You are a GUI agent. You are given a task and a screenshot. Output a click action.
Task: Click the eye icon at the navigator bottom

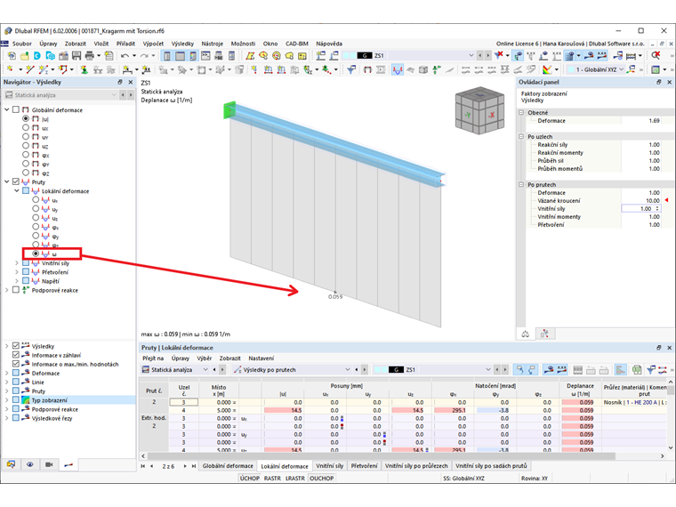click(x=29, y=464)
